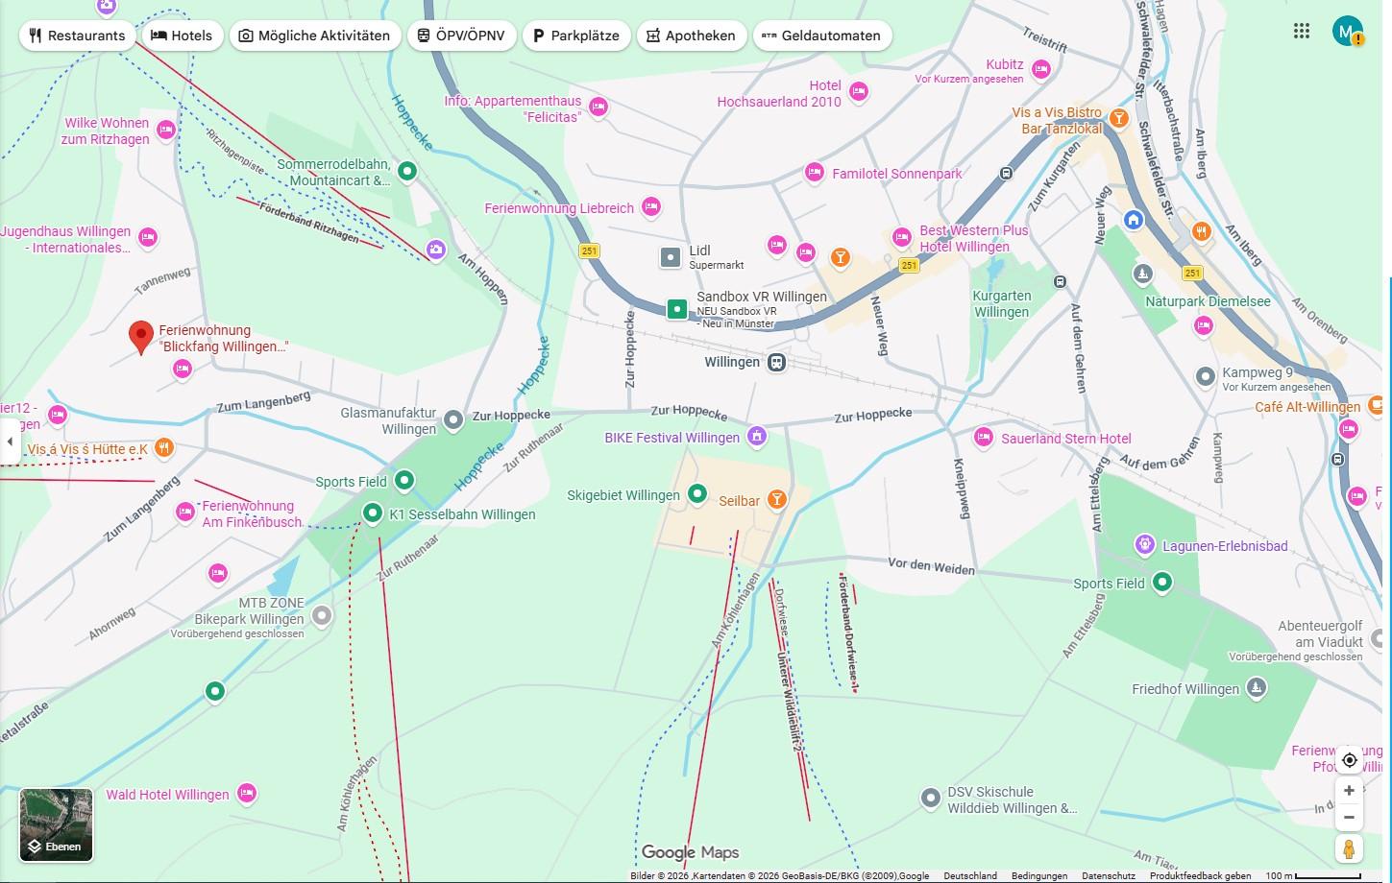Select the Apotheken category chip
The height and width of the screenshot is (883, 1392).
click(690, 36)
